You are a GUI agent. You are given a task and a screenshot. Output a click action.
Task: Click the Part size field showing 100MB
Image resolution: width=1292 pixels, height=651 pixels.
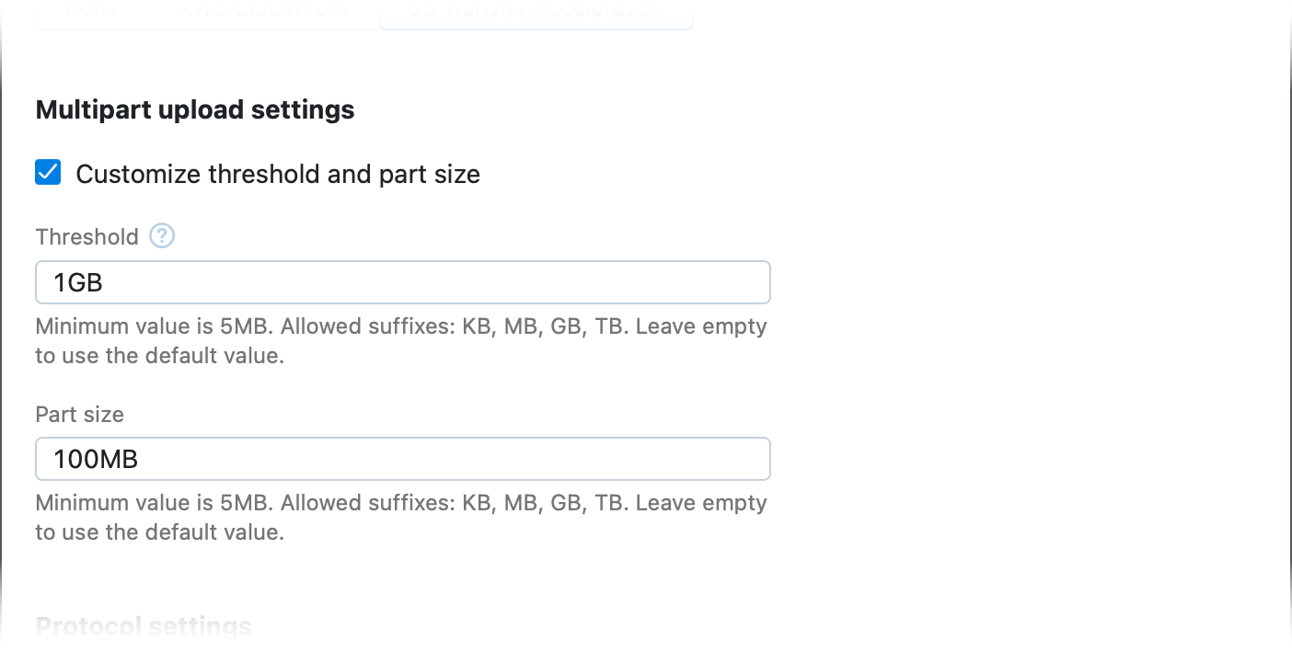[402, 459]
